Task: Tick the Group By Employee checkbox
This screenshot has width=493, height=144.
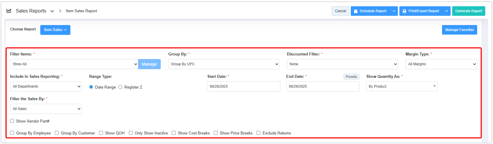Action: 12,133
